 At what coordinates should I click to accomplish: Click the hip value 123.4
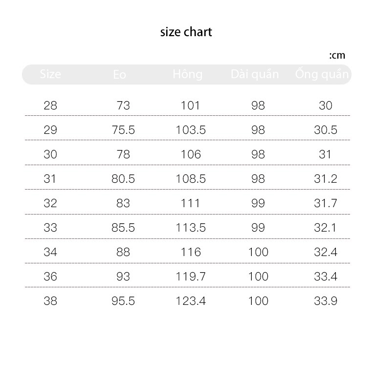(191, 301)
